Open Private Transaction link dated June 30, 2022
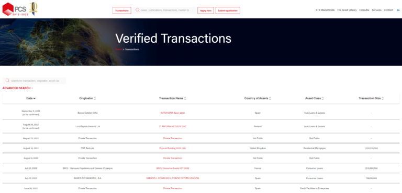 173,188
